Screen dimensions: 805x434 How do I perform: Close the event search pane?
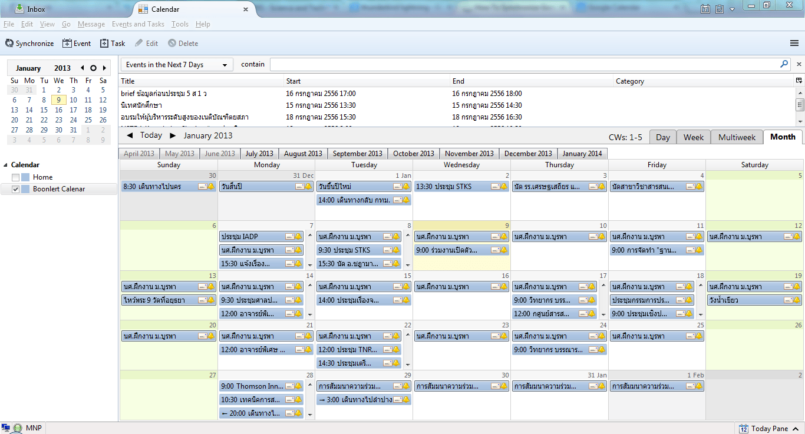799,64
